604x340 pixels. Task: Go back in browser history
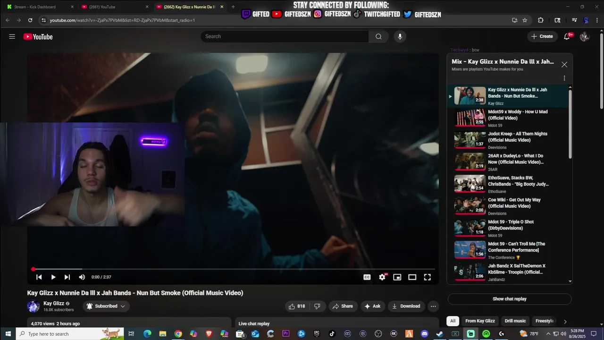[7, 20]
